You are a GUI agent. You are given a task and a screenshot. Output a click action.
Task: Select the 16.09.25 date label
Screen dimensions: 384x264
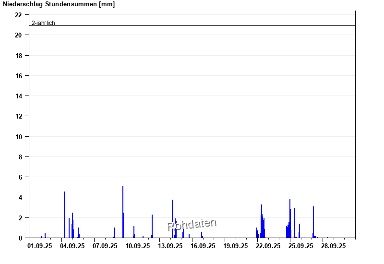pos(203,246)
